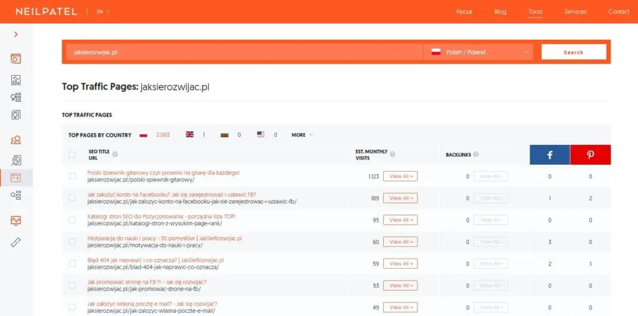
Task: Open the EN language dropdown
Action: click(x=103, y=11)
